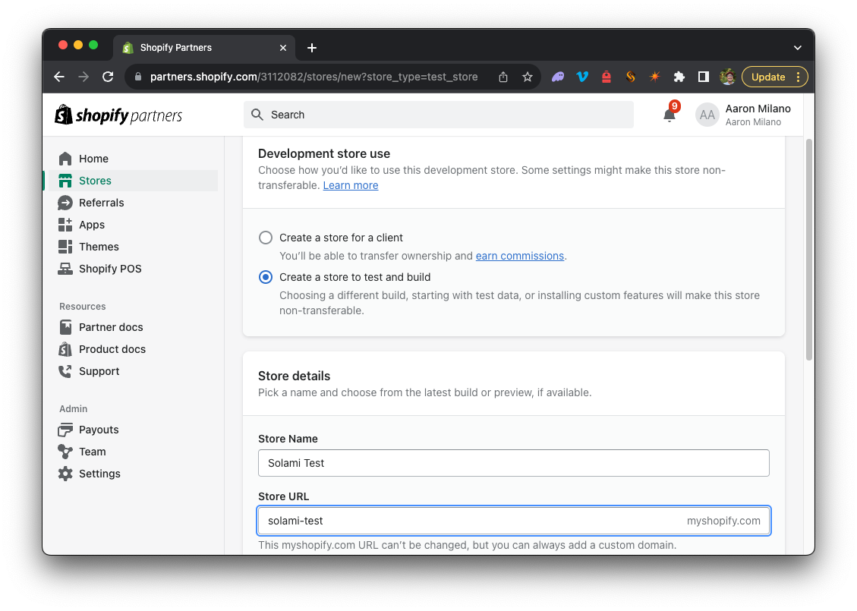Select 'Create a store for a client'
This screenshot has width=857, height=611.
266,238
